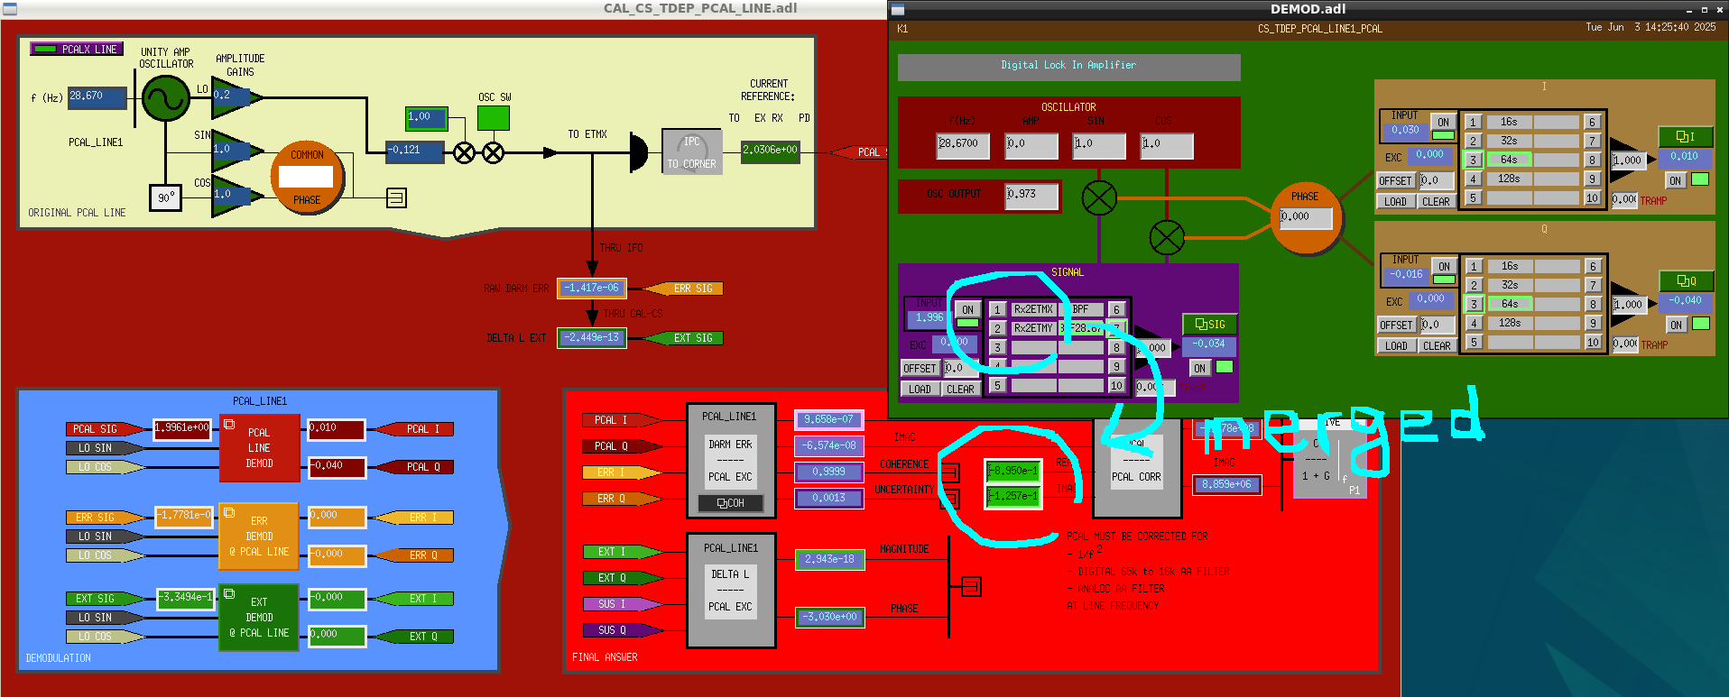Image resolution: width=1729 pixels, height=697 pixels.
Task: Click SIN amplitude gain triangle
Action: pos(236,151)
